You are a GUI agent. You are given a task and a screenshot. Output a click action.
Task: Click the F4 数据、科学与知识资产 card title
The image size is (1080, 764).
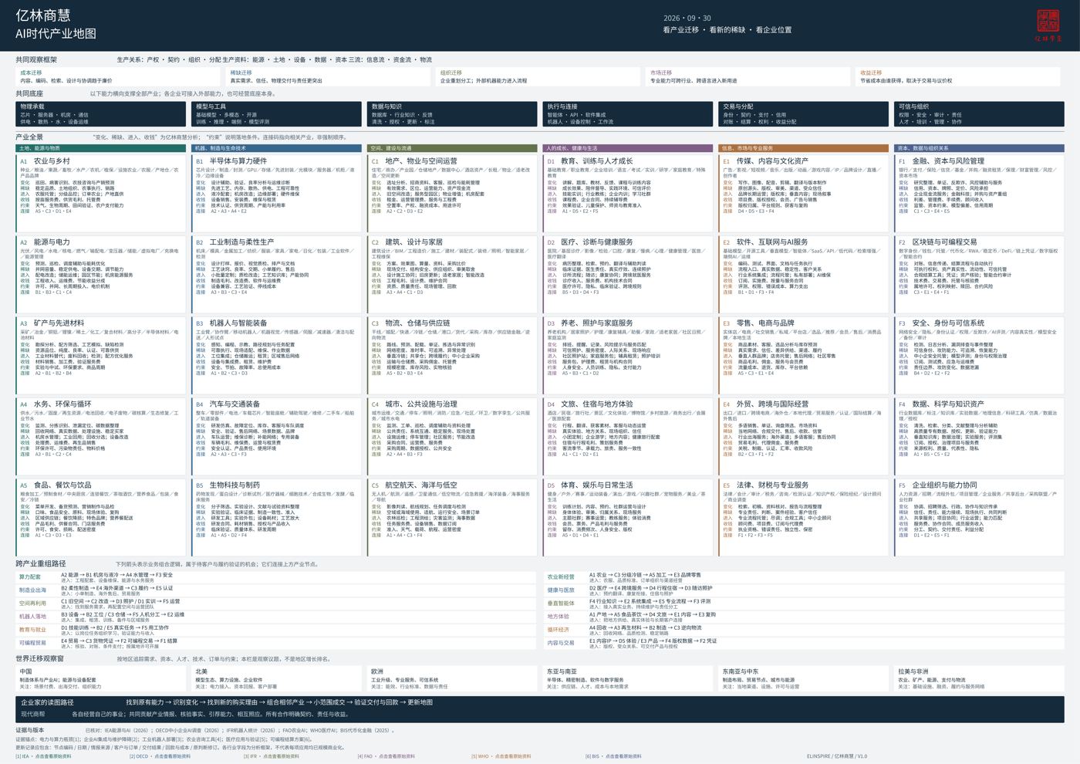tap(941, 404)
